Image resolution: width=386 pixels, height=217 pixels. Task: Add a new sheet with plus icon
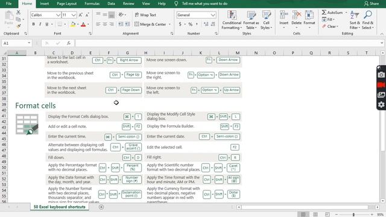point(101,207)
